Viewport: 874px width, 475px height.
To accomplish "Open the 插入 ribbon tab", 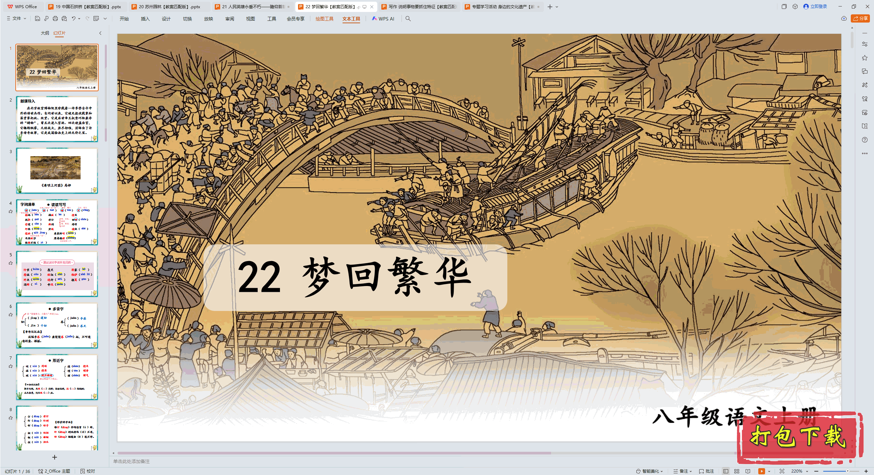I will click(x=145, y=19).
